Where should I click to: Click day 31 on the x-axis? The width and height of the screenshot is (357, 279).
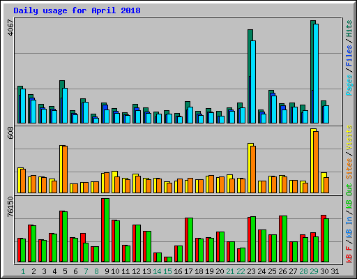(x=335, y=271)
